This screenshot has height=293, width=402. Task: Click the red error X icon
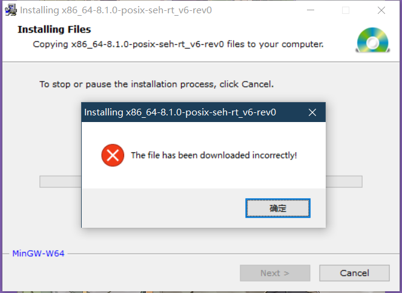click(x=113, y=155)
